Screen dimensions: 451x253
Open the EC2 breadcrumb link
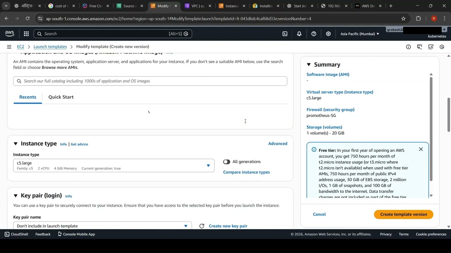(x=20, y=47)
